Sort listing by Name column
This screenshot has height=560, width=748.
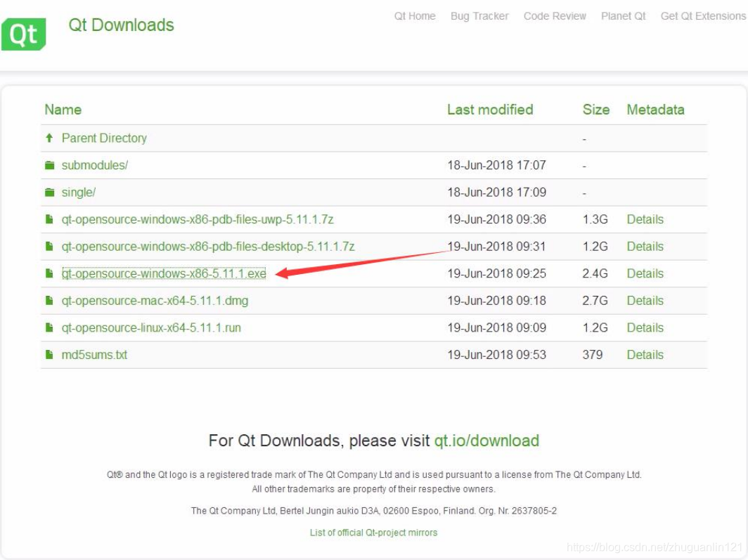coord(63,110)
